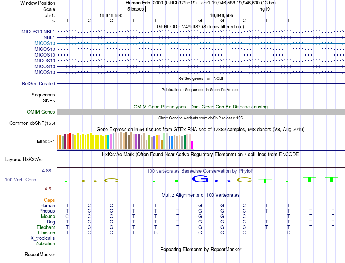Image resolution: width=345 pixels, height=263 pixels.
Task: Click the RefSeq genes from NCBI title
Action: coord(200,78)
